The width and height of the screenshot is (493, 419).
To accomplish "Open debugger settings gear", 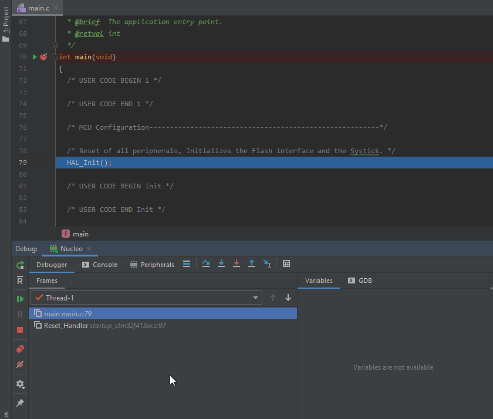I will pyautogui.click(x=20, y=384).
